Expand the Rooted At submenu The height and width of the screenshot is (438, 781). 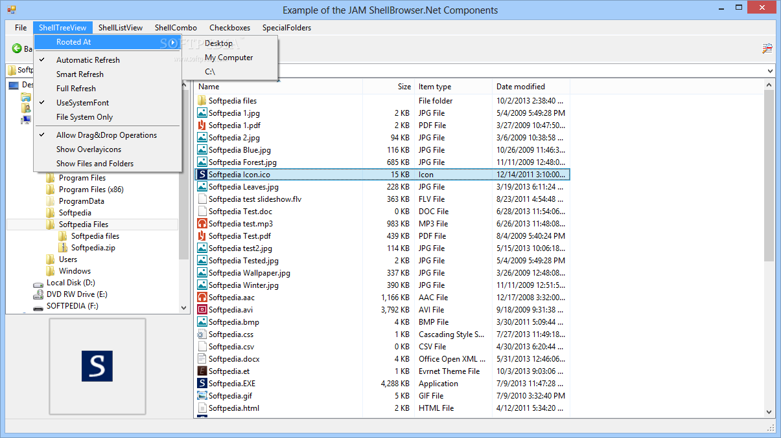point(108,42)
